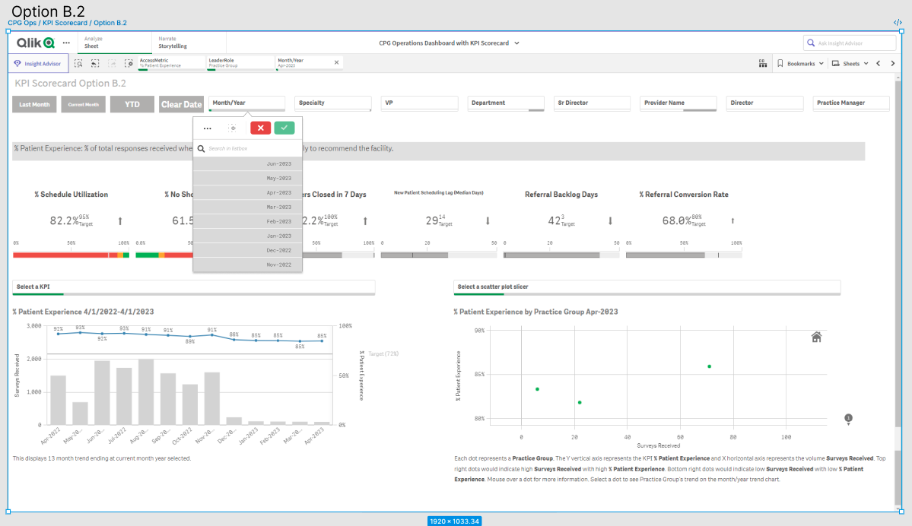Click the home icon on scatter plot
The image size is (912, 526).
point(817,337)
